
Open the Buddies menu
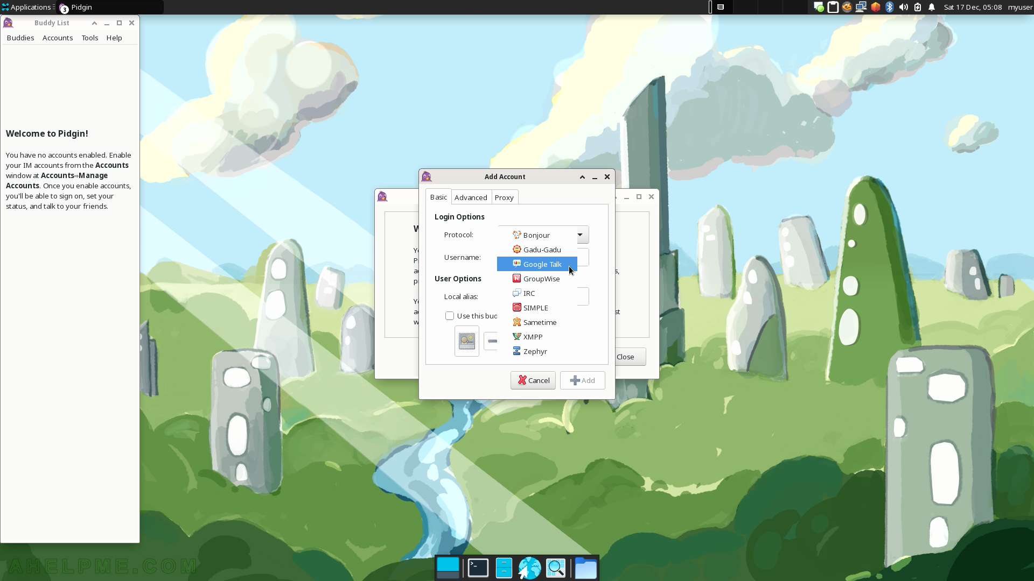click(20, 38)
